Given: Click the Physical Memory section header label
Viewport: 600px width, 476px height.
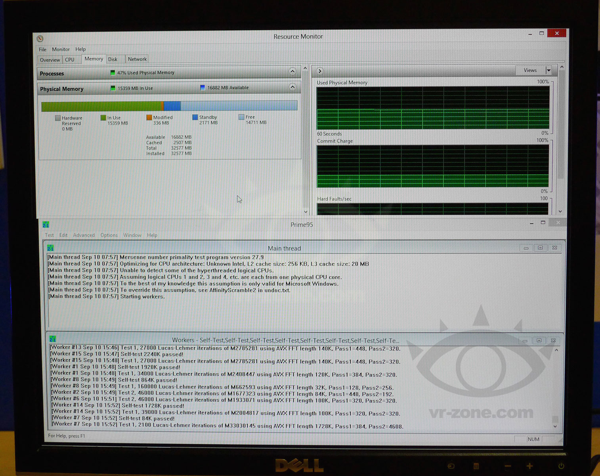Looking at the screenshot, I should pyautogui.click(x=62, y=89).
